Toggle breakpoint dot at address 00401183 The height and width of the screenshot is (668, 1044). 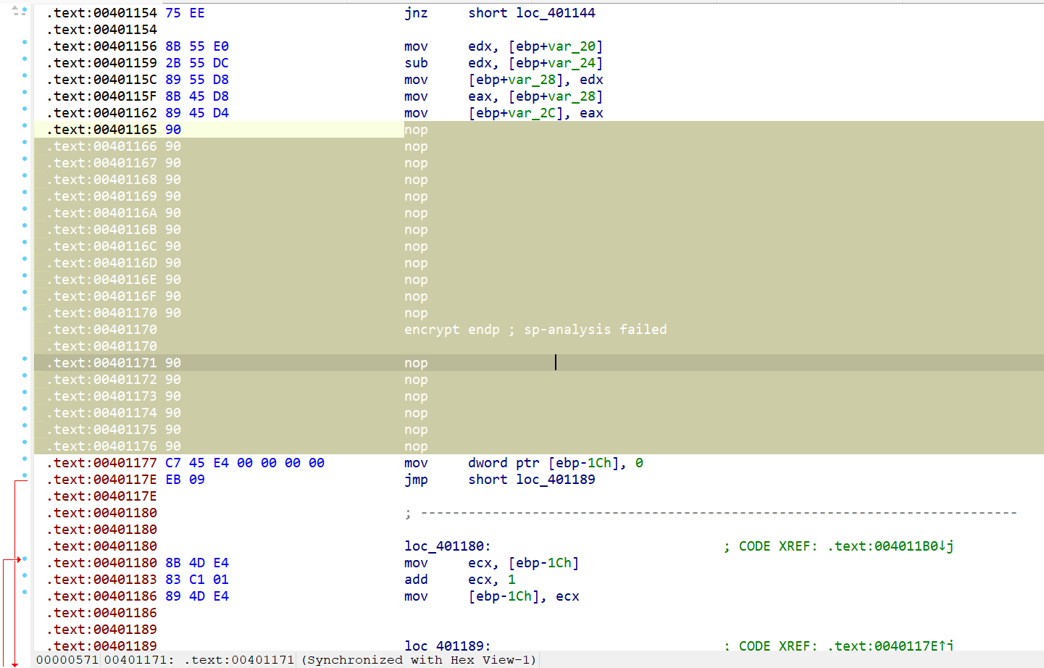pos(25,576)
